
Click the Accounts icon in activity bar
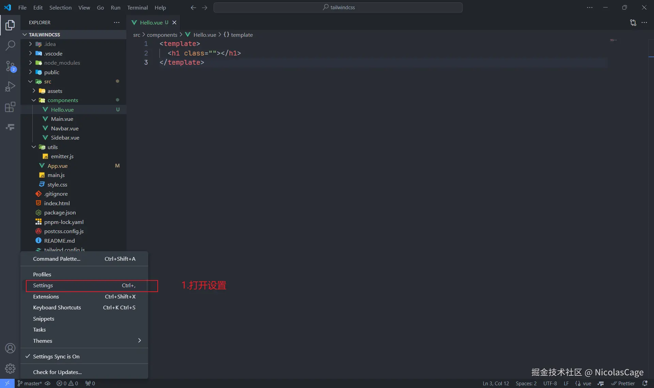point(10,348)
